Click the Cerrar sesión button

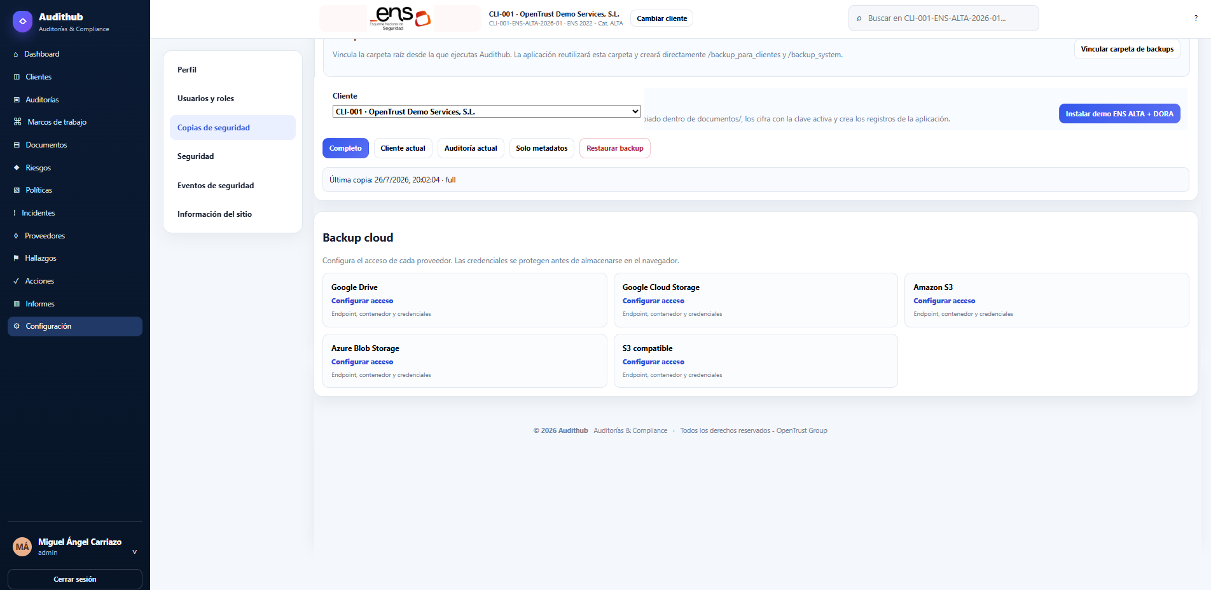click(x=75, y=579)
